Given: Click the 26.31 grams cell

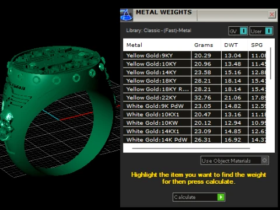Looking at the screenshot, I should [x=206, y=139].
